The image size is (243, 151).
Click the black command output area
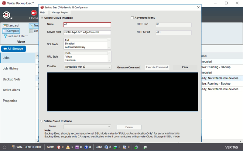click(123, 92)
